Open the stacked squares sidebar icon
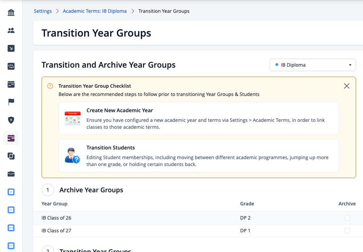This screenshot has width=363, height=252. pyautogui.click(x=11, y=156)
